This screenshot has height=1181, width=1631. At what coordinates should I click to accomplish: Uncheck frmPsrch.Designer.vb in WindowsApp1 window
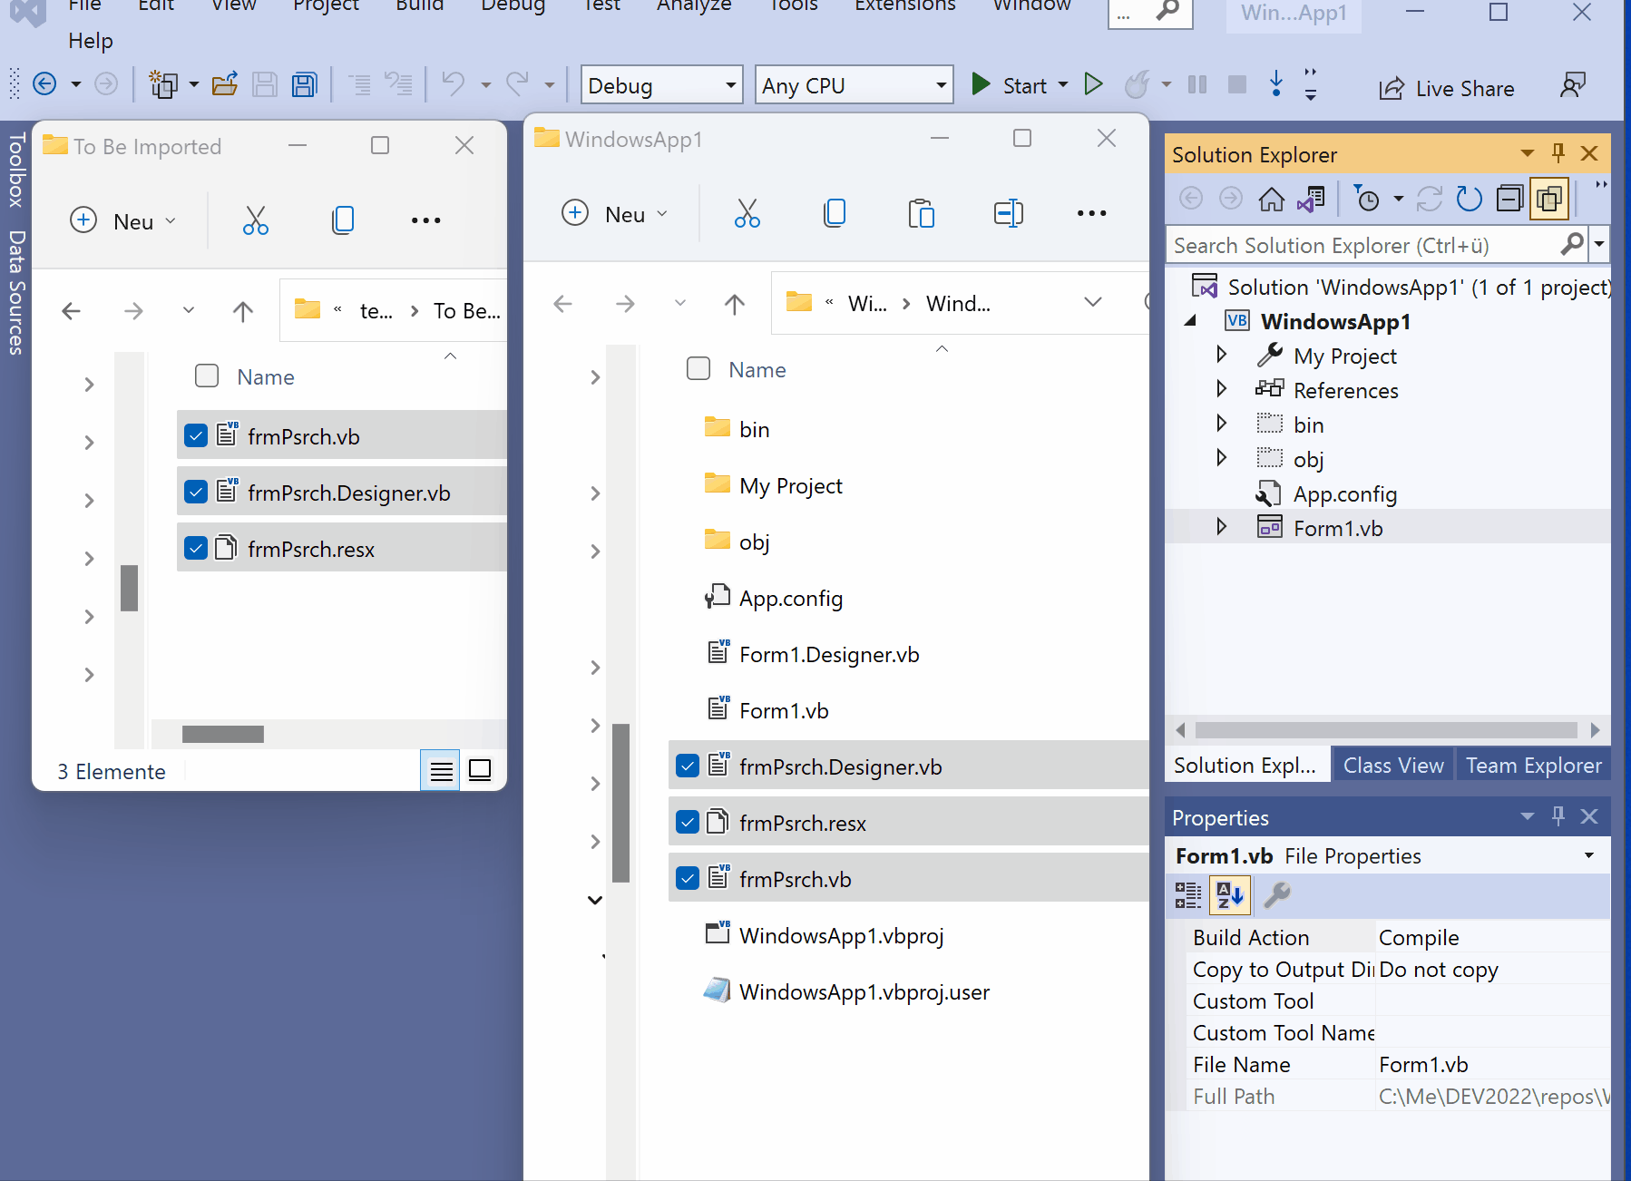(x=688, y=766)
